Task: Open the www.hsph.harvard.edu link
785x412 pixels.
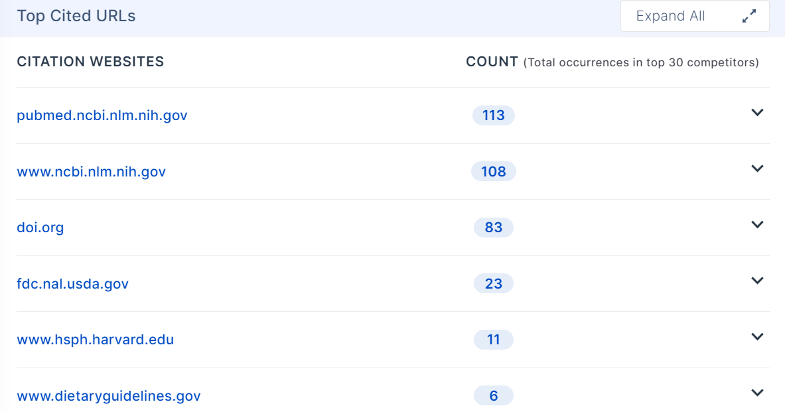Action: (x=95, y=340)
